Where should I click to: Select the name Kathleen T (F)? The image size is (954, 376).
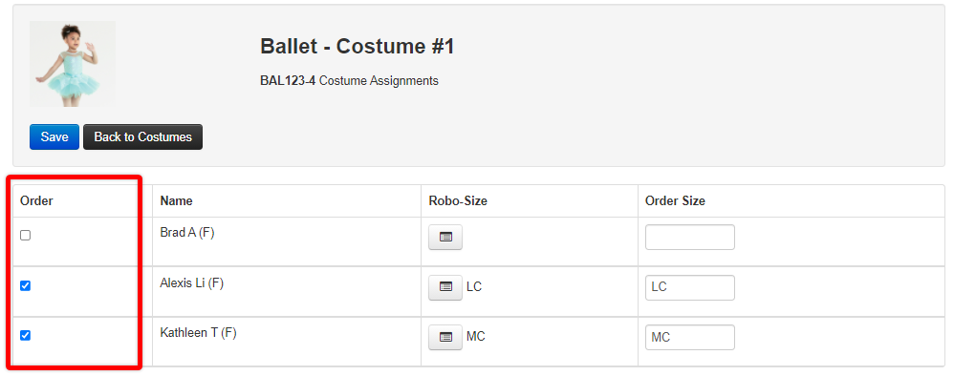click(x=198, y=333)
